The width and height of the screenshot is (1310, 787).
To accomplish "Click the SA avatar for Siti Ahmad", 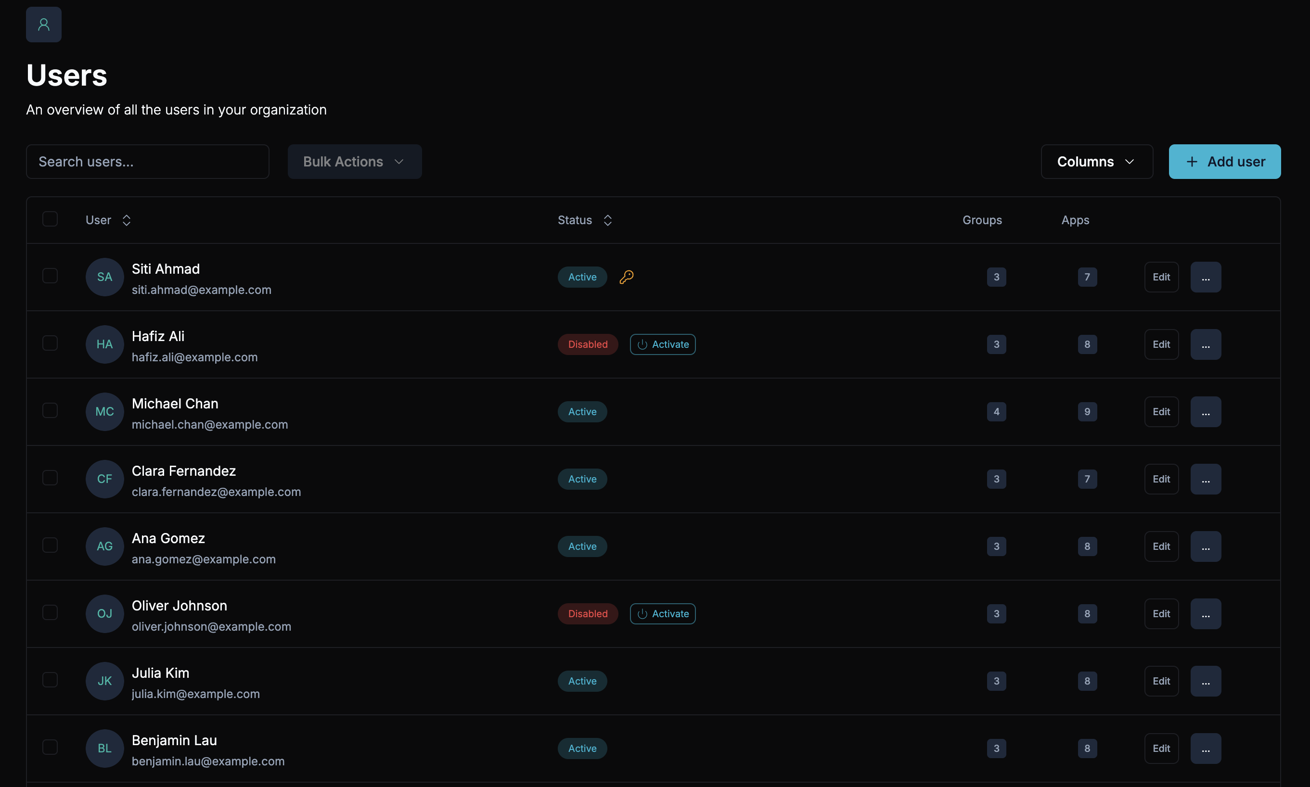I will click(x=104, y=277).
